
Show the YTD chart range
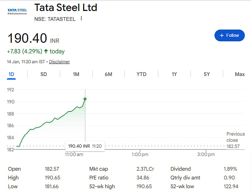pos(141,74)
